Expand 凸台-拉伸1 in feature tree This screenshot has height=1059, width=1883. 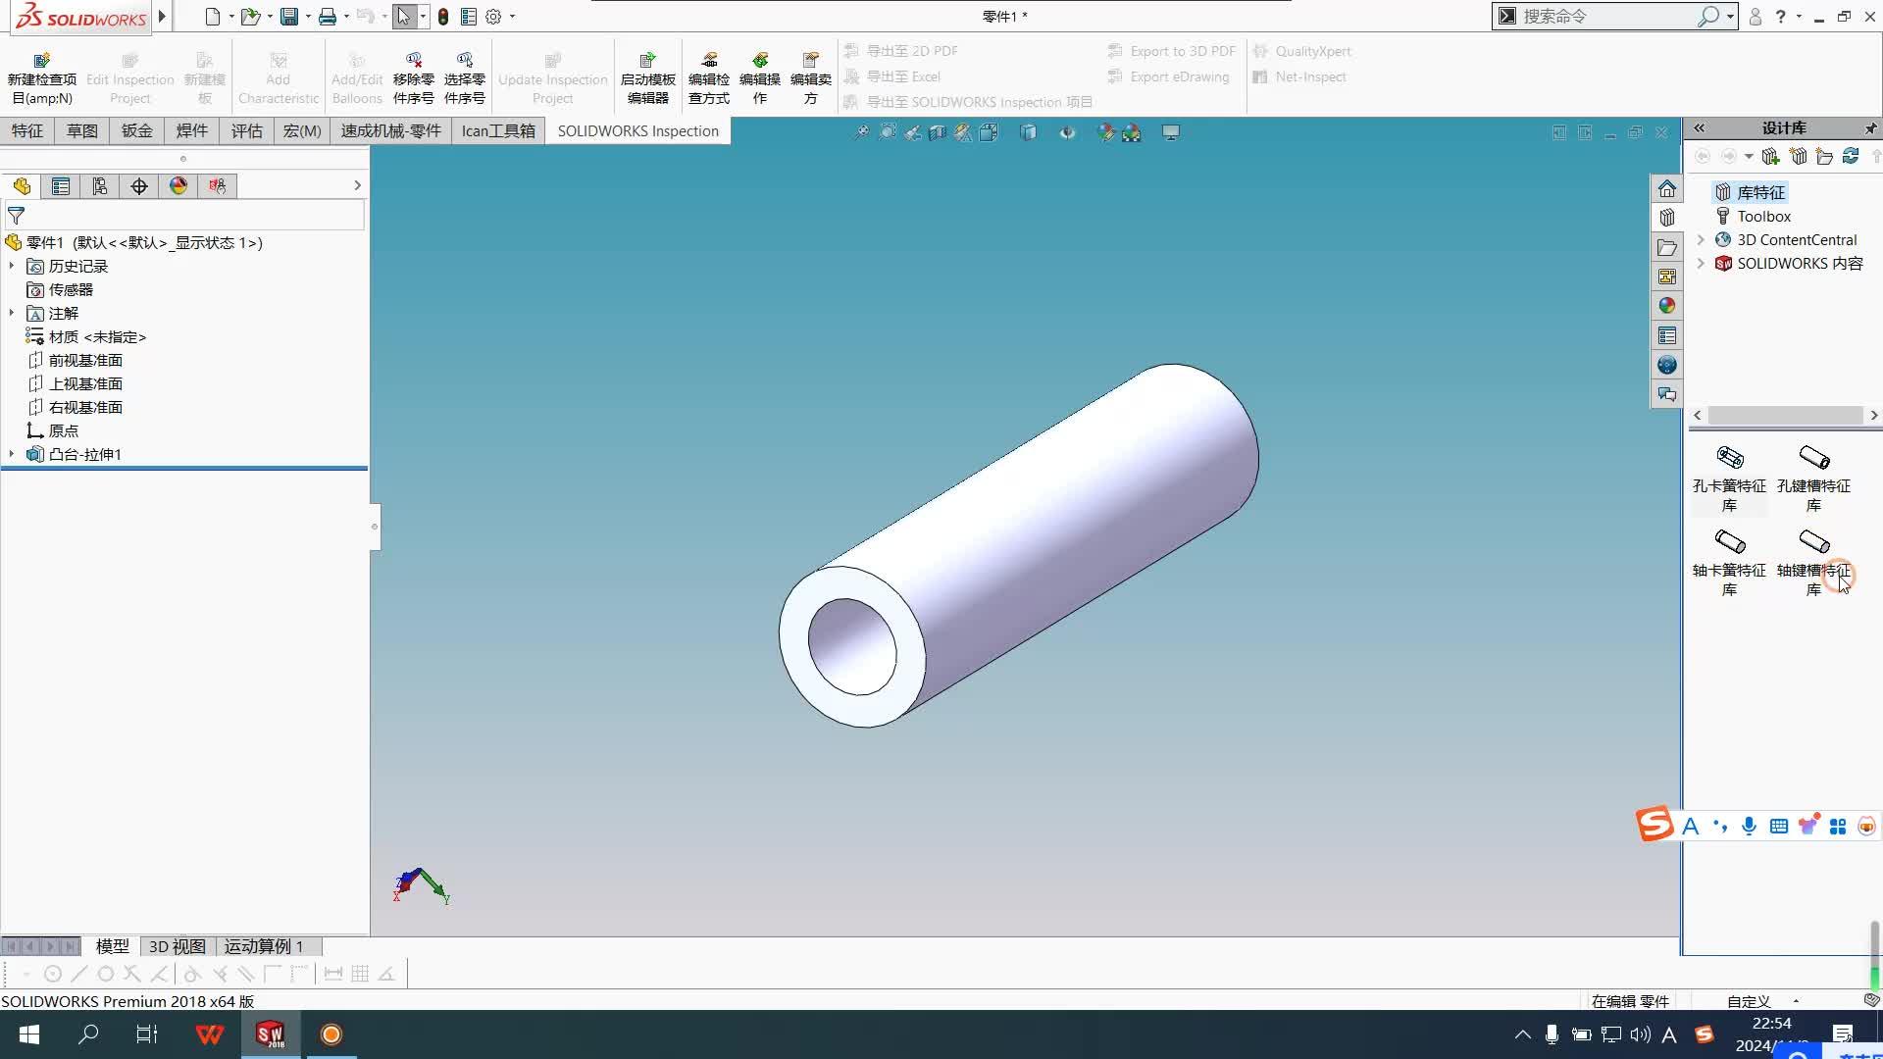pos(11,454)
